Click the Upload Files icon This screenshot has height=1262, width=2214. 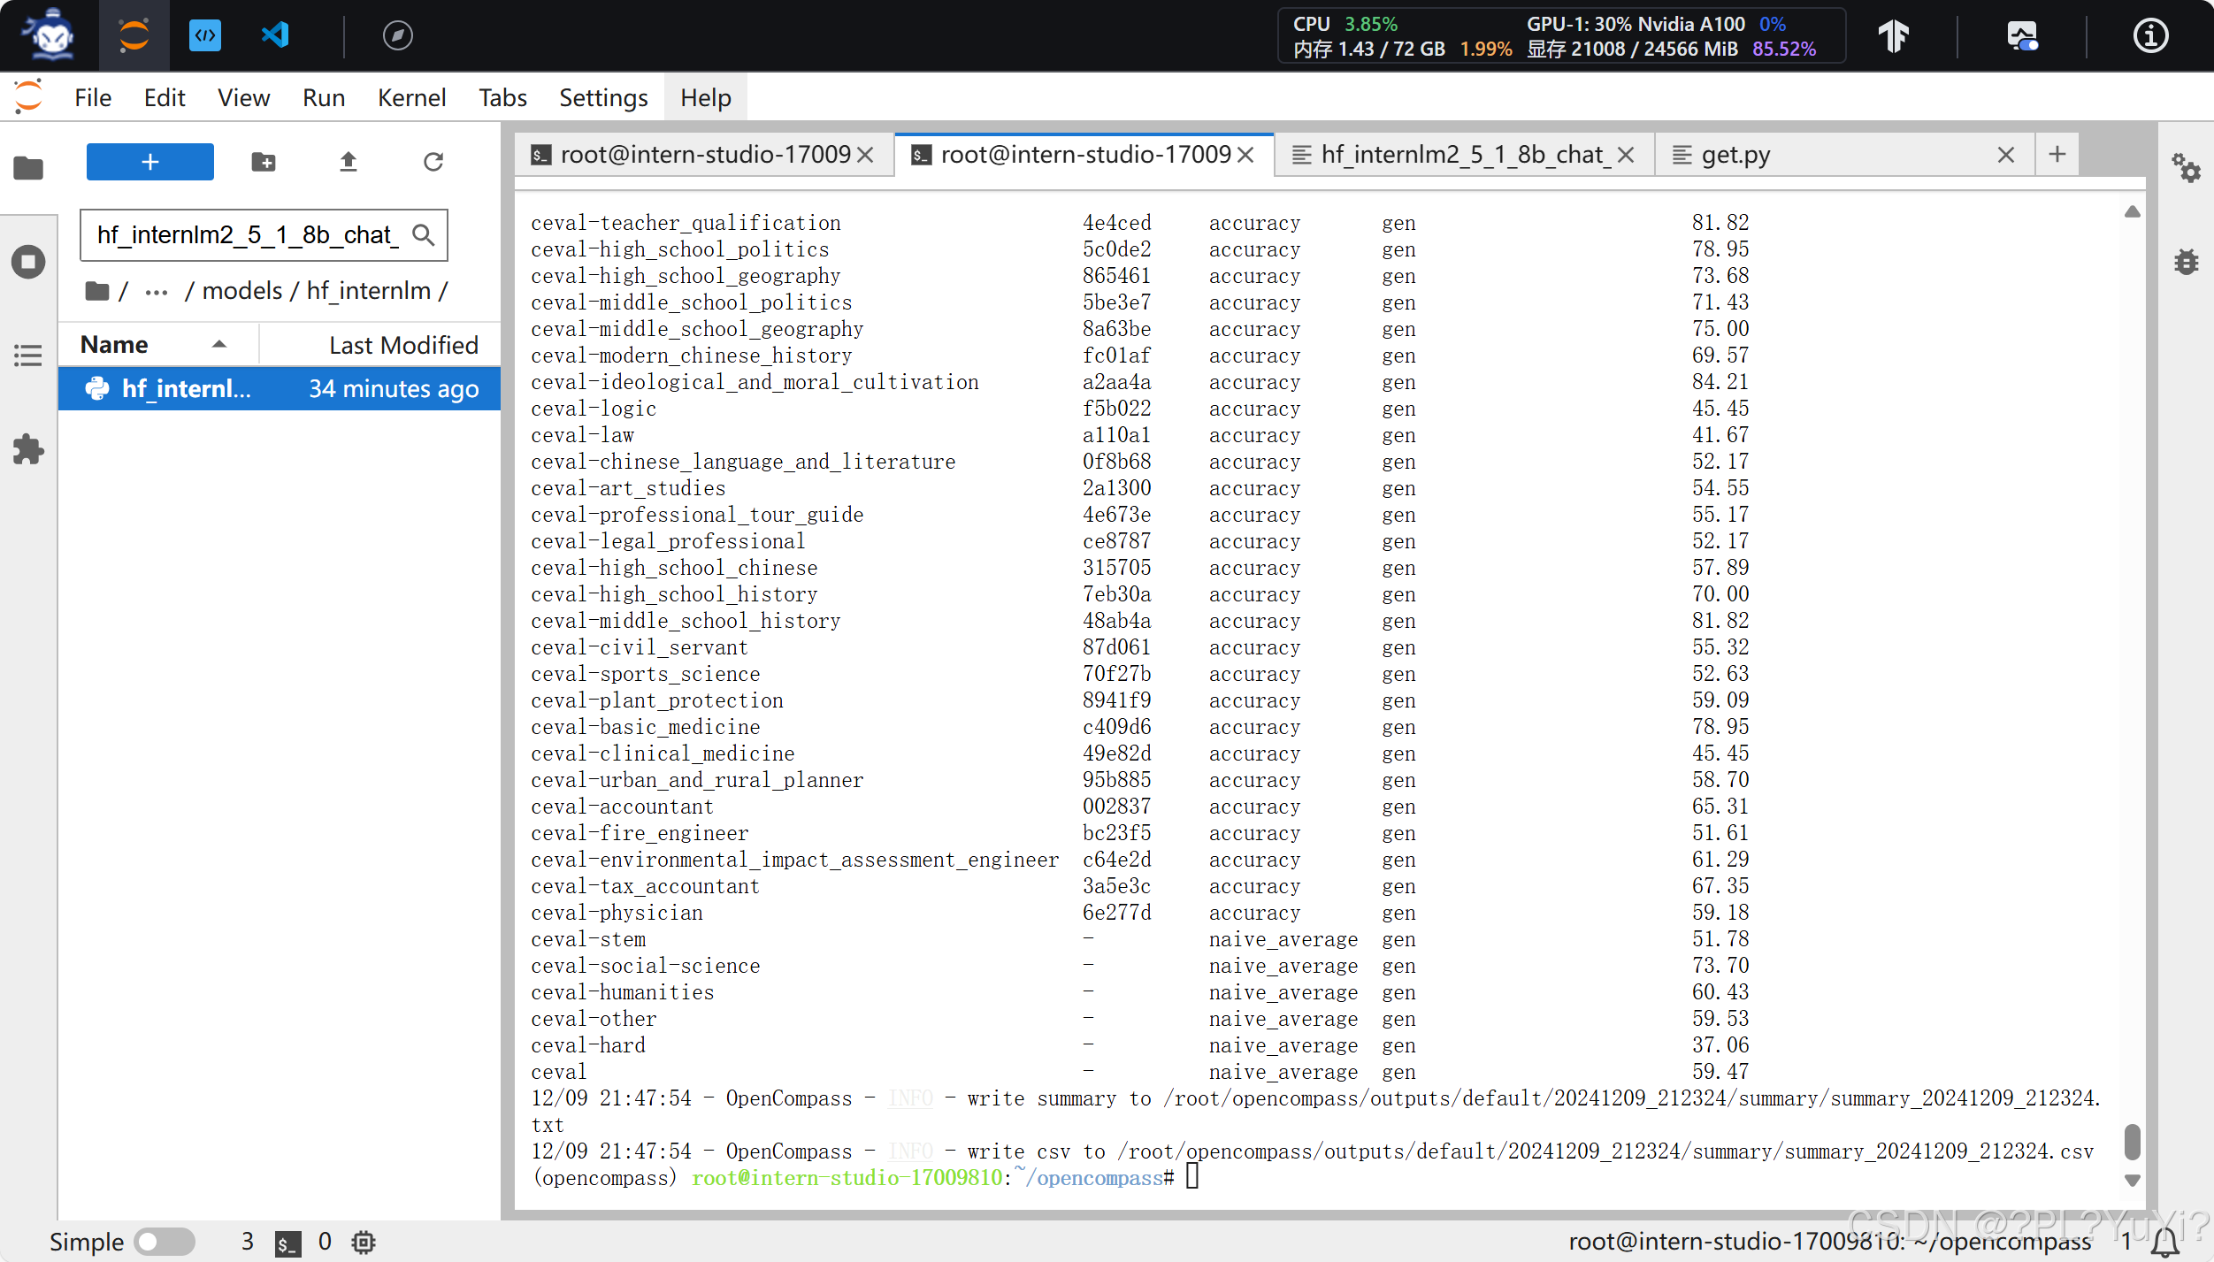pyautogui.click(x=348, y=162)
